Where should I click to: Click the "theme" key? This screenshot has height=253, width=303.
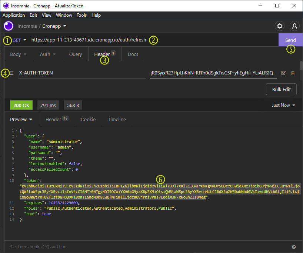pyautogui.click(x=37, y=158)
